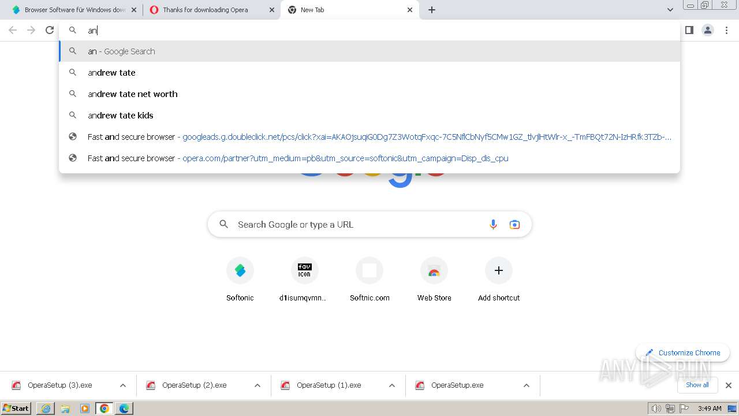The width and height of the screenshot is (739, 416).
Task: Open OperaSetup (1).exe download
Action: [x=329, y=385]
